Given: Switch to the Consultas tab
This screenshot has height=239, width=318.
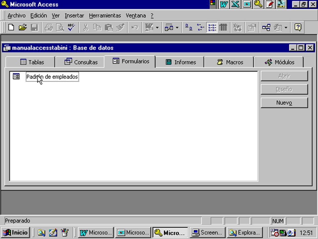Looking at the screenshot, I should tap(80, 62).
